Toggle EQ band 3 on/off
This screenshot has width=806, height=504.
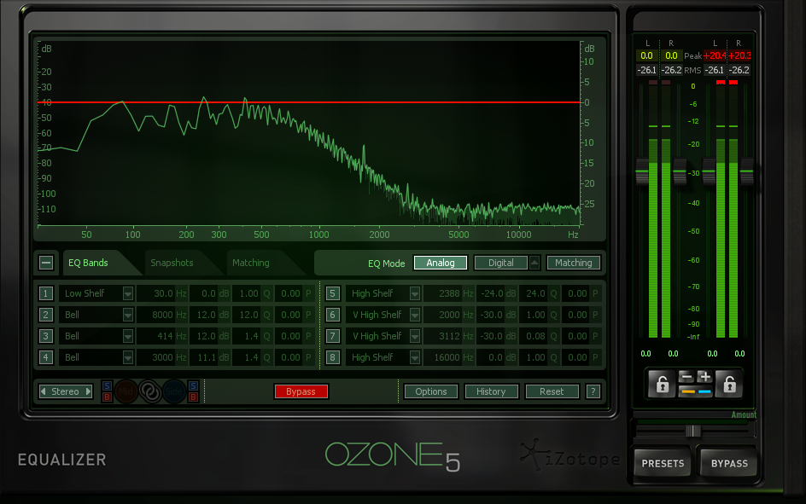coord(45,336)
